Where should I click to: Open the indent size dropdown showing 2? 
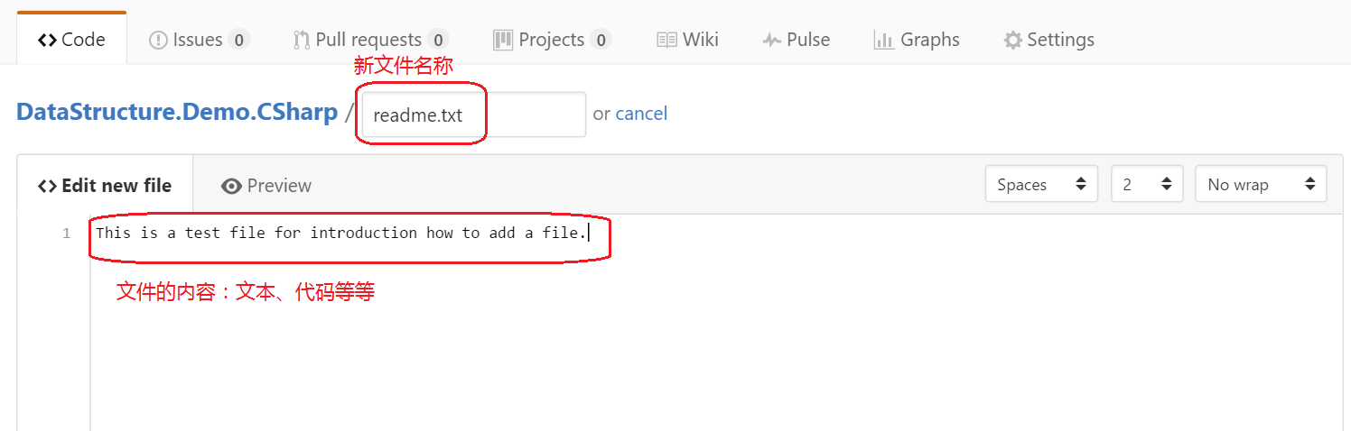pyautogui.click(x=1147, y=184)
